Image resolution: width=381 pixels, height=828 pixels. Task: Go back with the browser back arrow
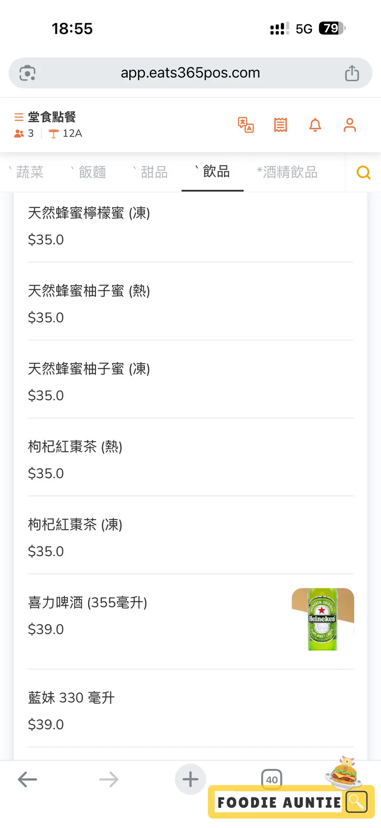[28, 779]
